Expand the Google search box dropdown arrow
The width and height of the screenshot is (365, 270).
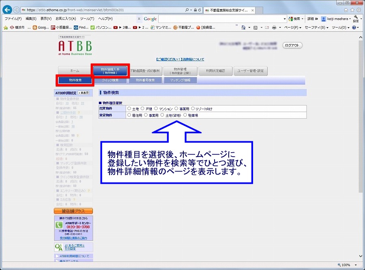285,19
